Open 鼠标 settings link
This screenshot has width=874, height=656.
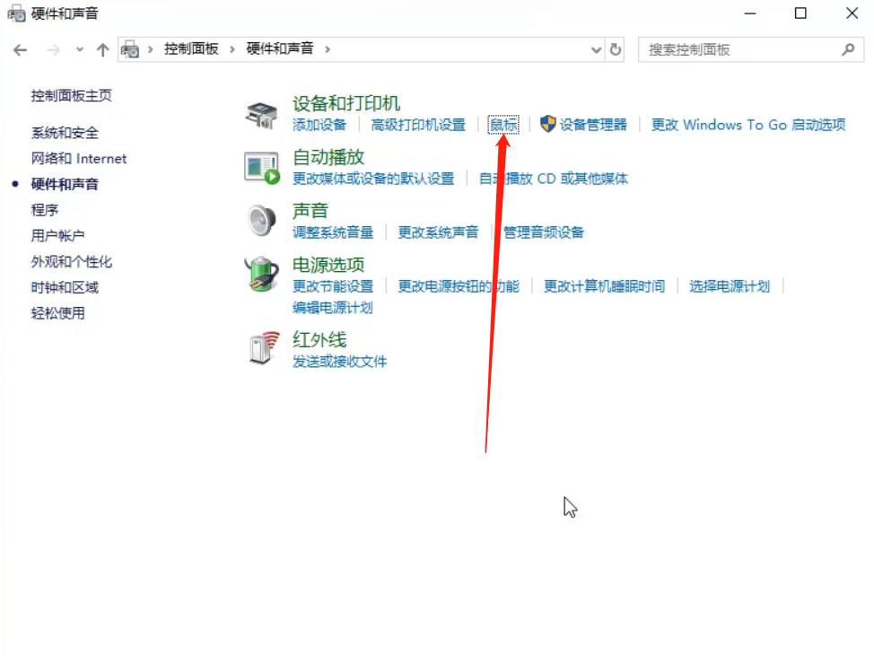coord(503,125)
